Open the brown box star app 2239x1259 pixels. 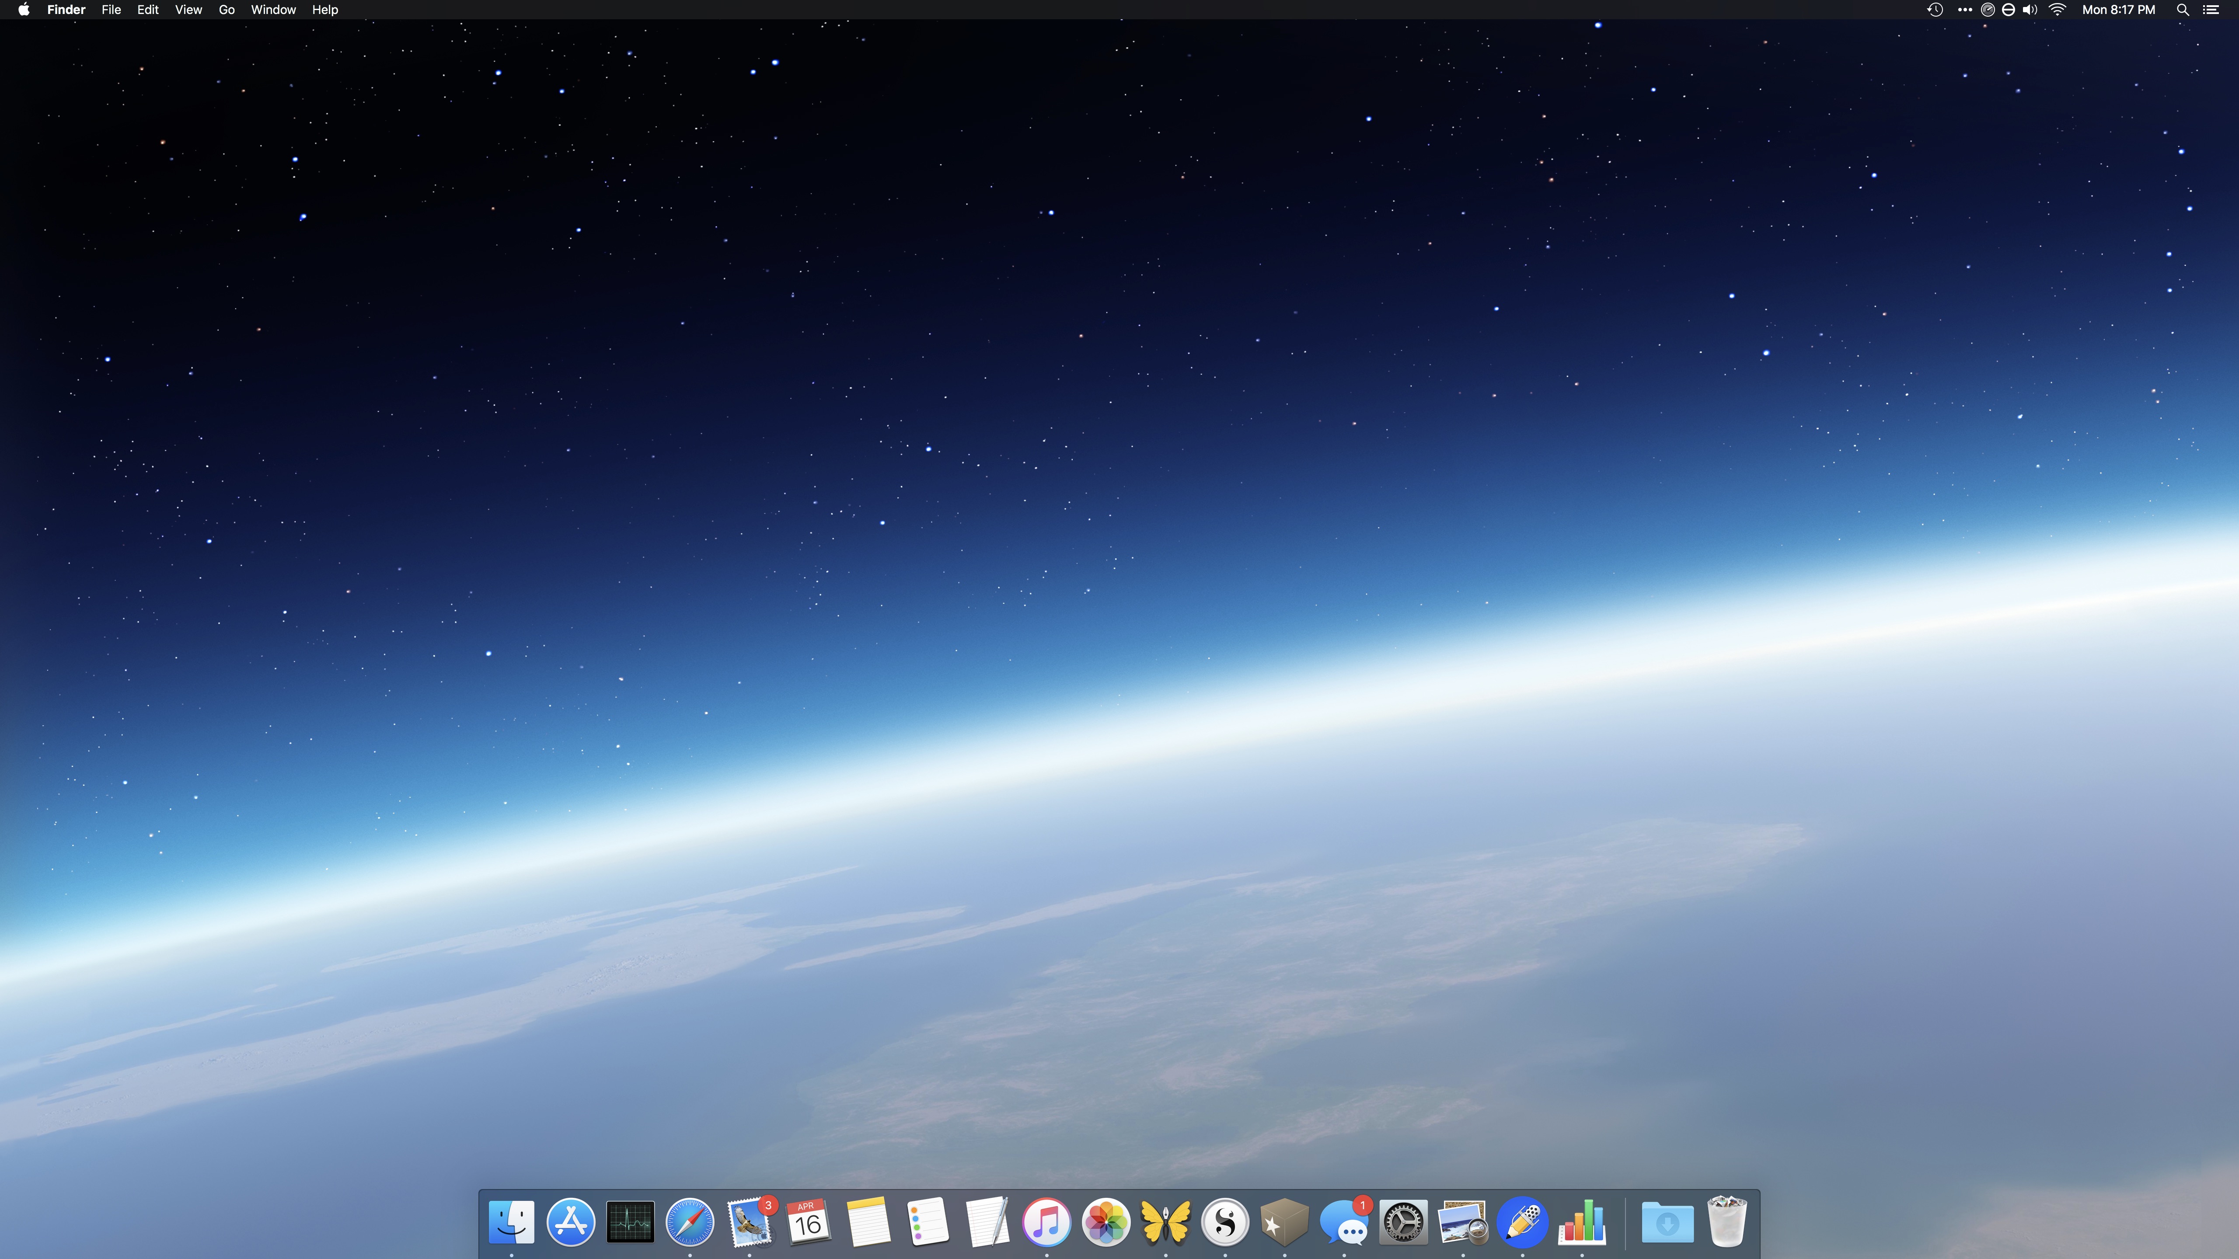click(x=1285, y=1222)
